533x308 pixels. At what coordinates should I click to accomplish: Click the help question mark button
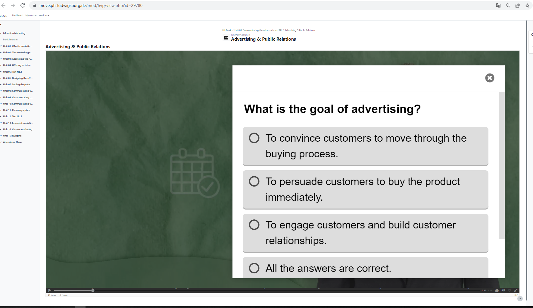[520, 299]
